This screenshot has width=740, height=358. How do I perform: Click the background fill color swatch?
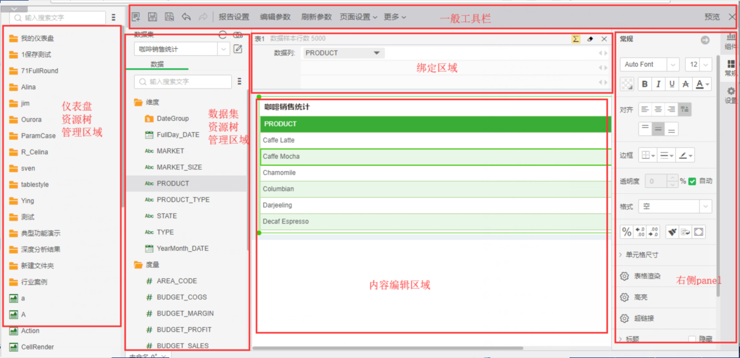click(x=627, y=84)
